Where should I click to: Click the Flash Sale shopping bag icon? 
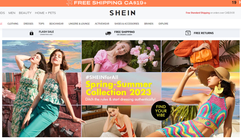click(x=32, y=33)
